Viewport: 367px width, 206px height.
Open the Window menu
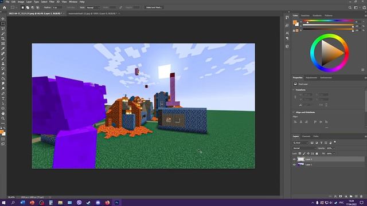[x=73, y=2]
